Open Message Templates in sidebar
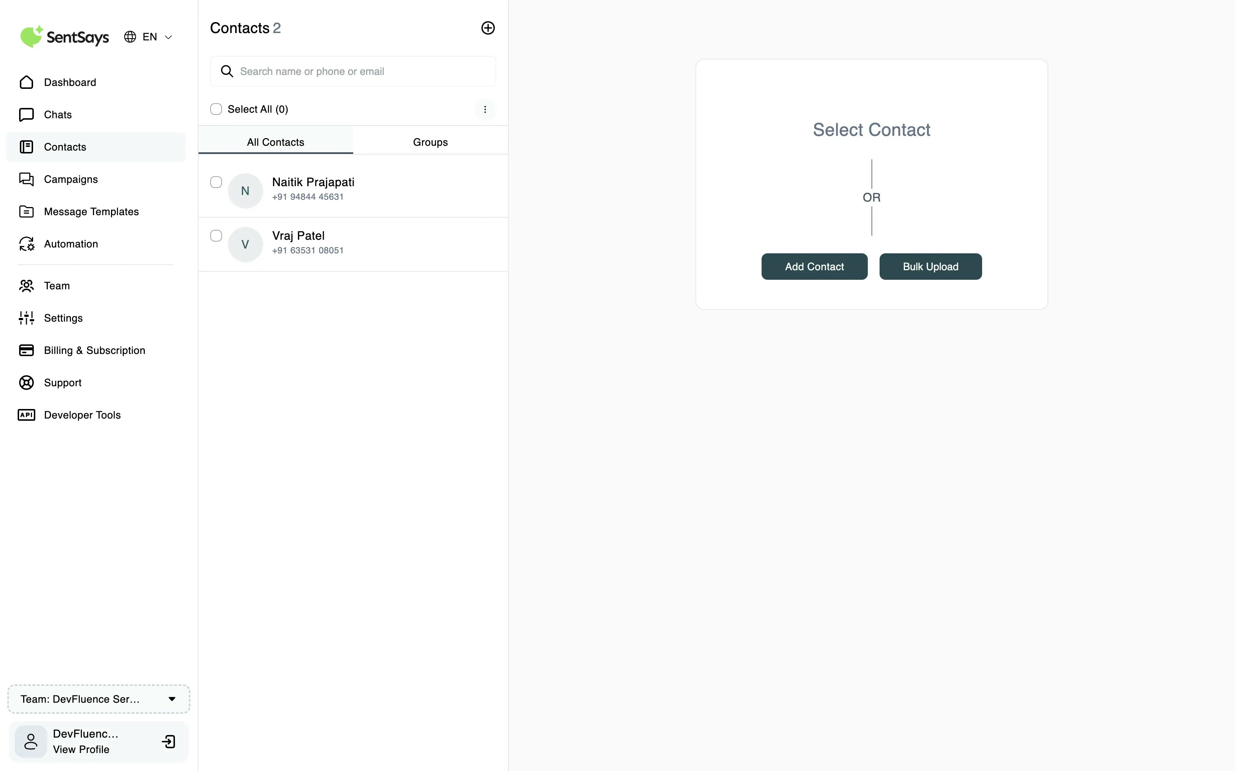Viewport: 1235px width, 771px height. [91, 211]
